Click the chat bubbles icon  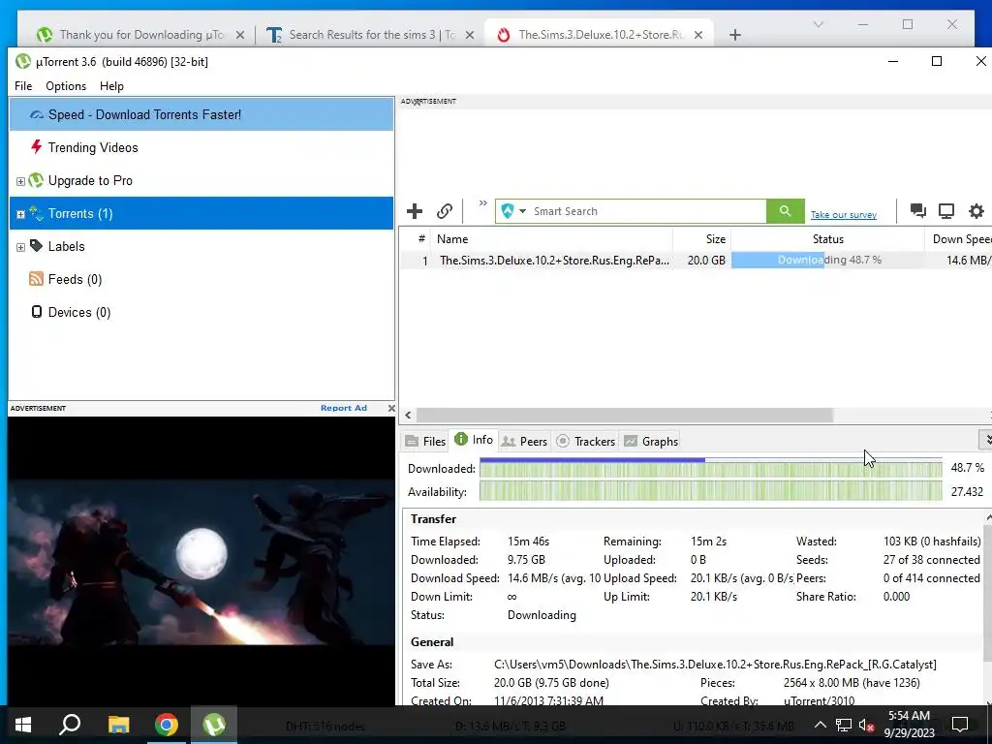pyautogui.click(x=918, y=210)
